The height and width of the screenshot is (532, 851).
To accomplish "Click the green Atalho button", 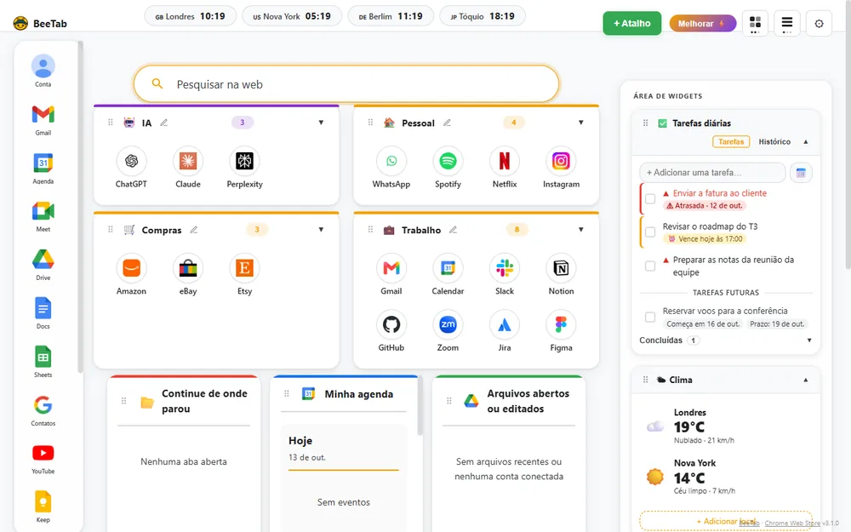I will (x=632, y=23).
